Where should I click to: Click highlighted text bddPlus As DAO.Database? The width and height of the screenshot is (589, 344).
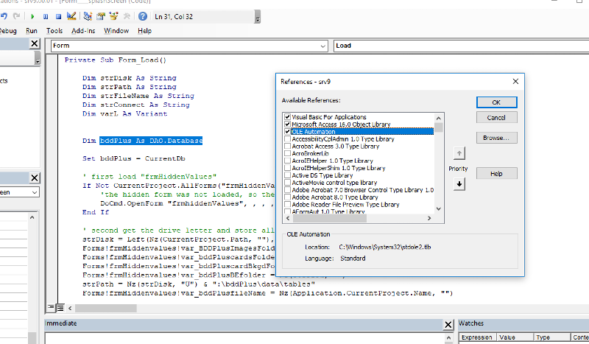point(151,141)
